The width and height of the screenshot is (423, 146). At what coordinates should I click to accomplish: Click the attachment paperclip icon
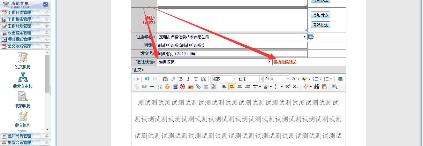(198, 87)
